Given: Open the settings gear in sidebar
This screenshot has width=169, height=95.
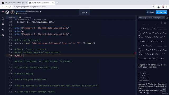Looking at the screenshot, I should (3, 35).
